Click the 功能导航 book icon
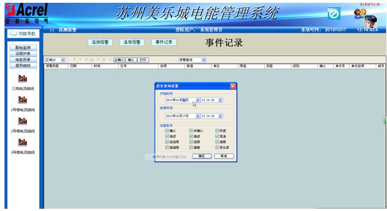This screenshot has height=211, width=387. tap(13, 33)
